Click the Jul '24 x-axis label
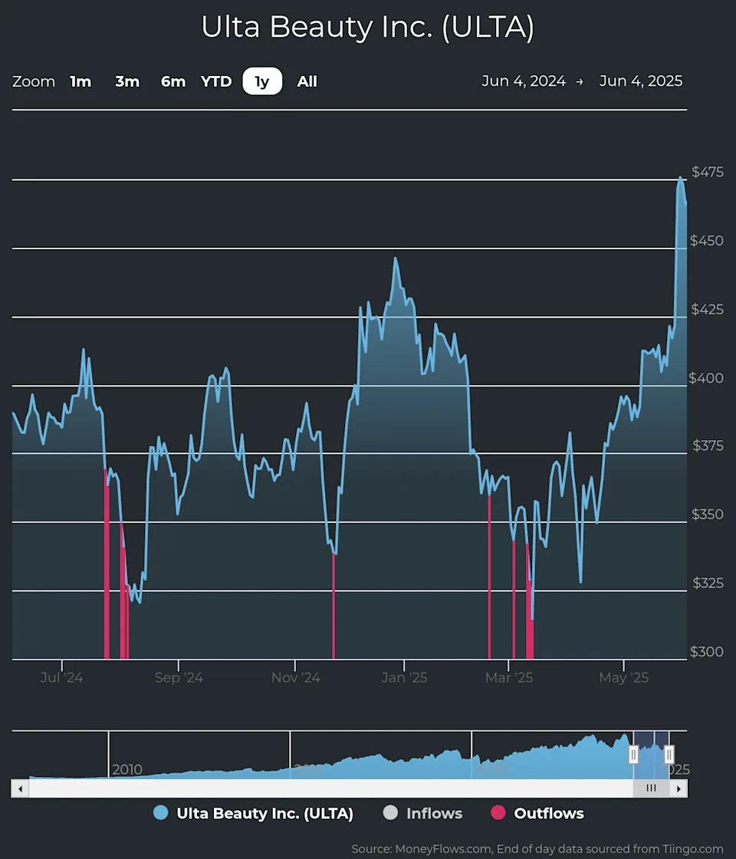736x859 pixels. point(61,678)
